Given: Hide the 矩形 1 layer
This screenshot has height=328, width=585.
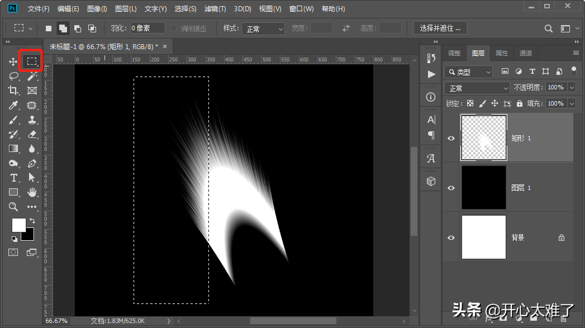Looking at the screenshot, I should (451, 139).
